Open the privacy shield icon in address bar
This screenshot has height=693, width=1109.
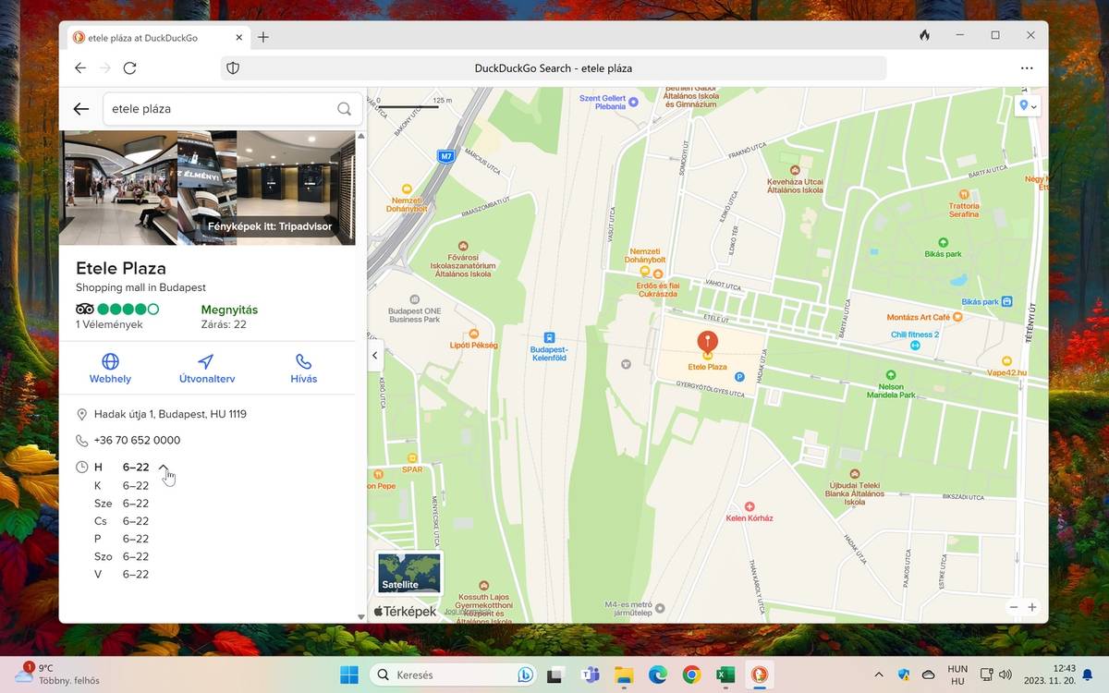coord(233,68)
